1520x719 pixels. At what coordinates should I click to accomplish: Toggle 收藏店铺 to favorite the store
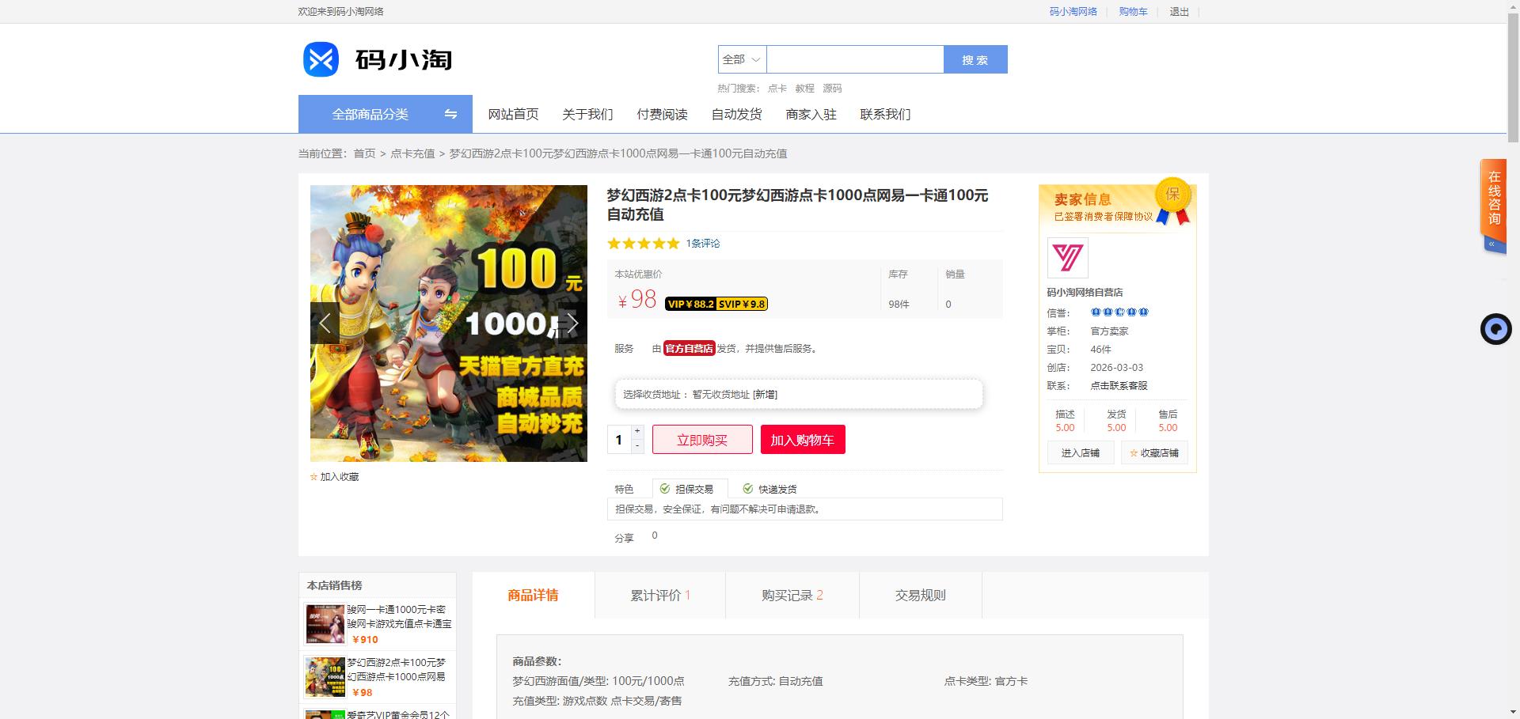[1154, 452]
